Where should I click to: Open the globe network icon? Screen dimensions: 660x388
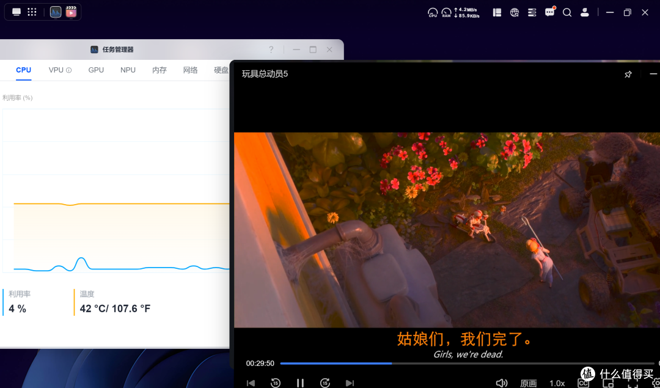tap(515, 13)
